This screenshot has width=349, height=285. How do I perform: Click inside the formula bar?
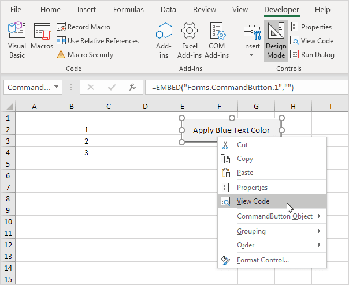tap(243, 87)
